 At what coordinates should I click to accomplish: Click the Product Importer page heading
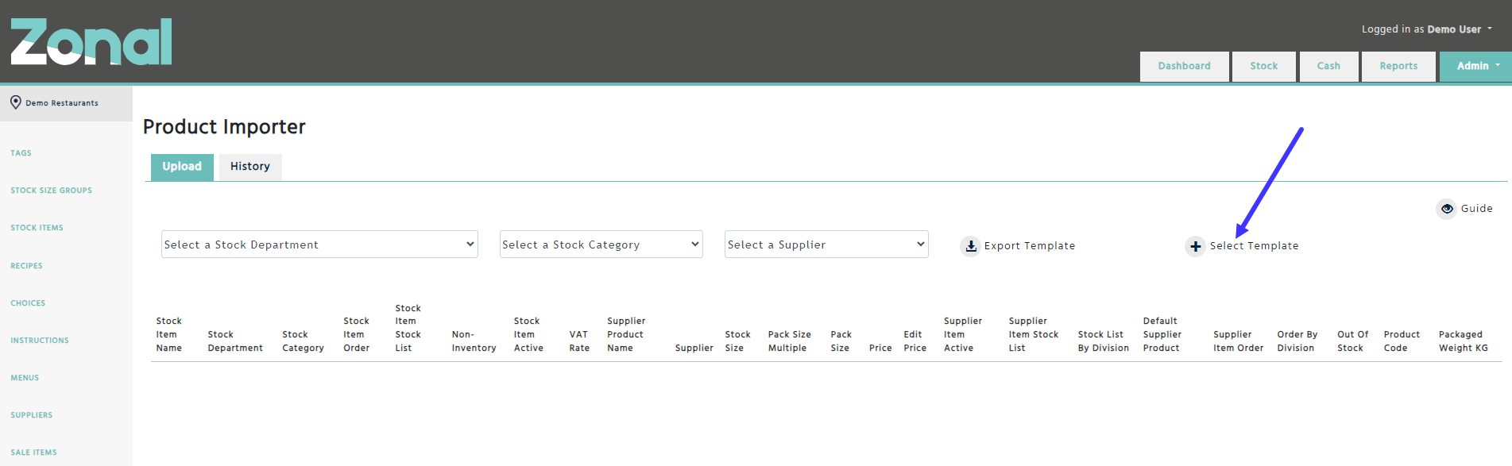pos(224,127)
